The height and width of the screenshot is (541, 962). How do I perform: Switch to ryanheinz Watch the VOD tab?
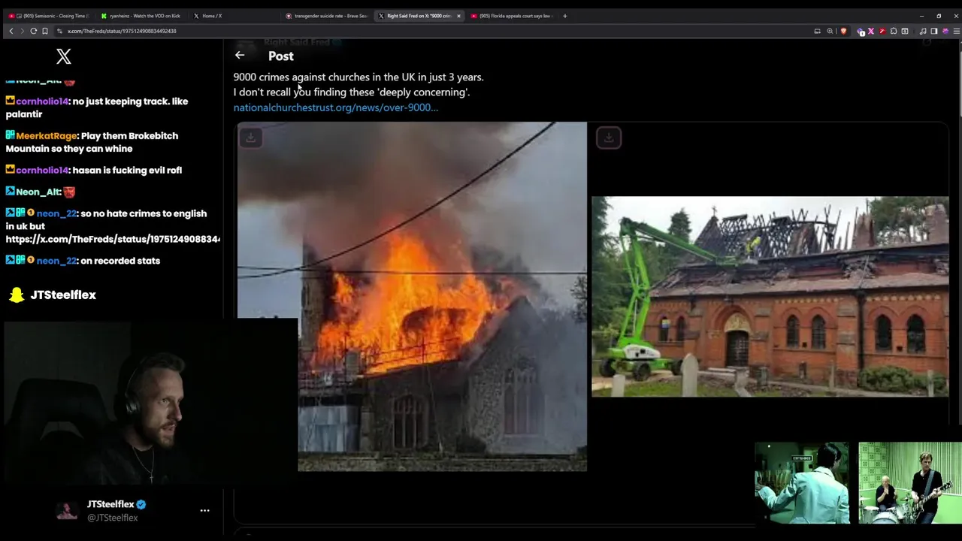pos(141,16)
